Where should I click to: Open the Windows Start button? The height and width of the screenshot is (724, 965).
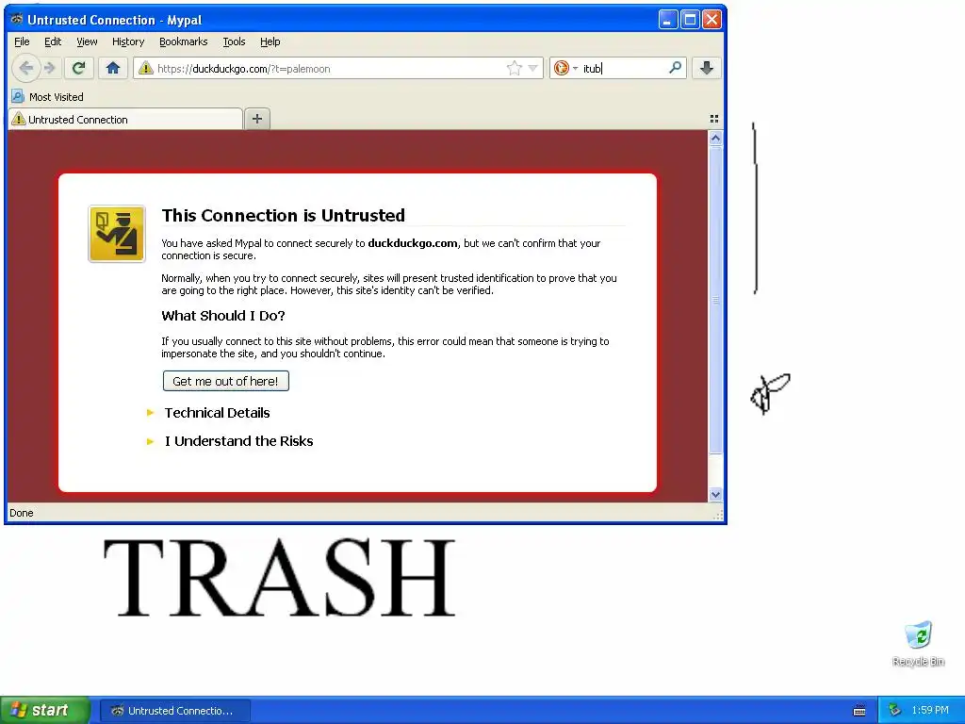tap(44, 711)
